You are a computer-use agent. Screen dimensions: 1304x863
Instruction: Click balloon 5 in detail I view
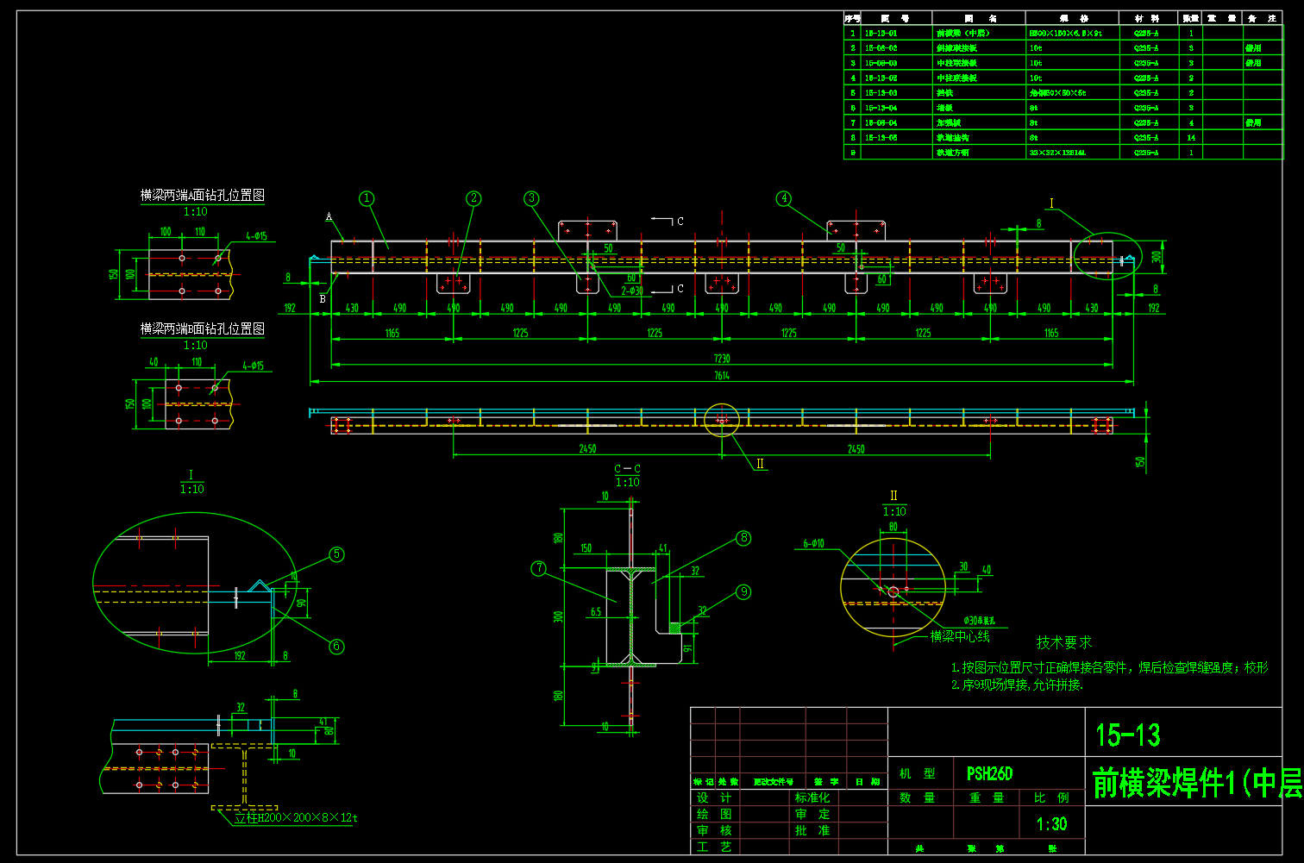click(x=337, y=554)
